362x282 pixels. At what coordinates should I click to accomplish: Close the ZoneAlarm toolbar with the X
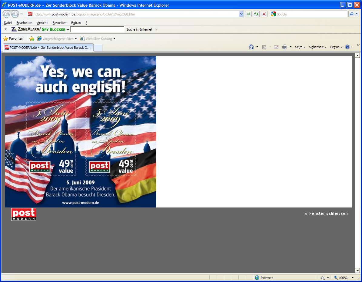[5, 29]
